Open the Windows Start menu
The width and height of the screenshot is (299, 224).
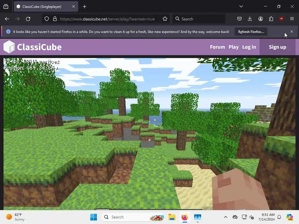pos(93,217)
